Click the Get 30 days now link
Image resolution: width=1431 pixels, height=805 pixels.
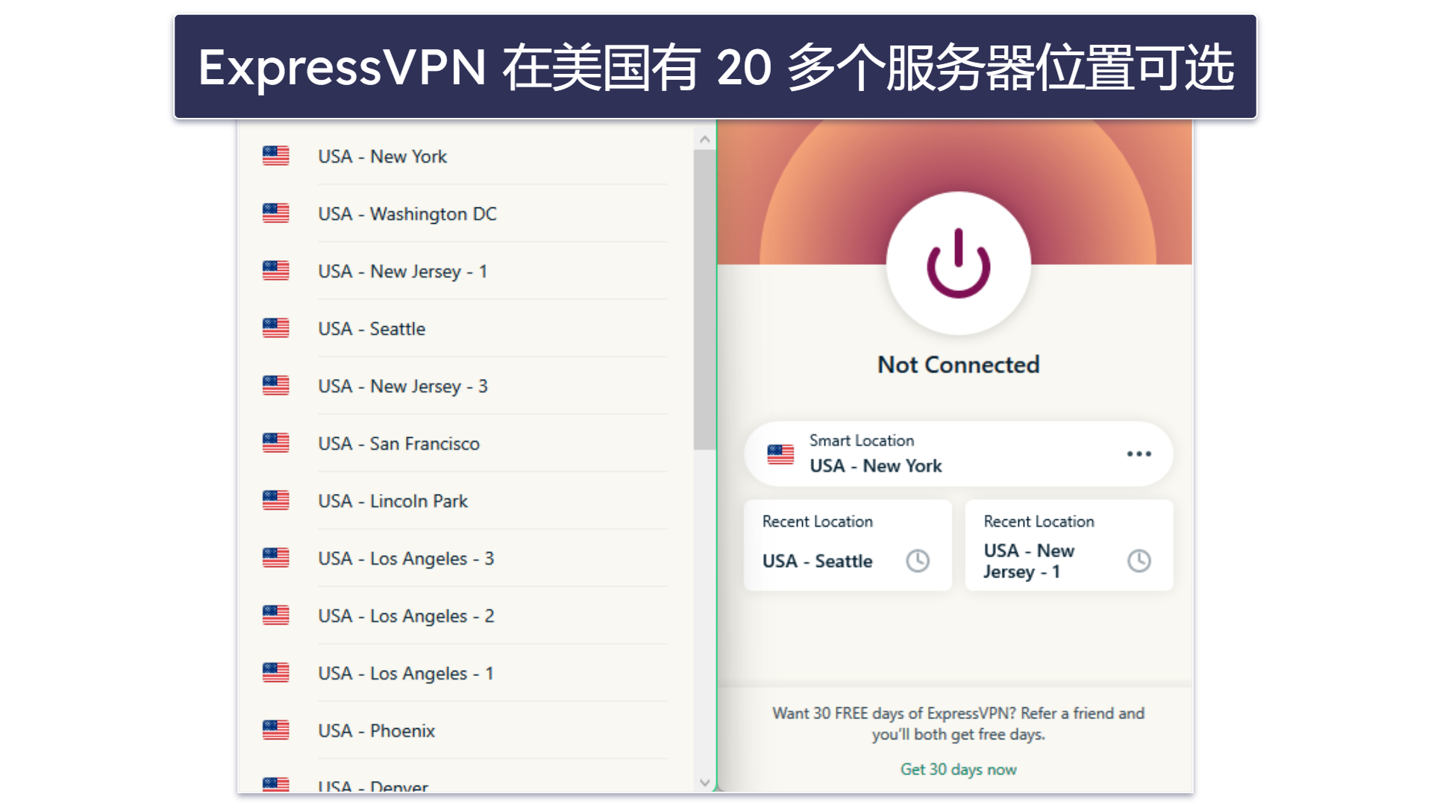958,769
